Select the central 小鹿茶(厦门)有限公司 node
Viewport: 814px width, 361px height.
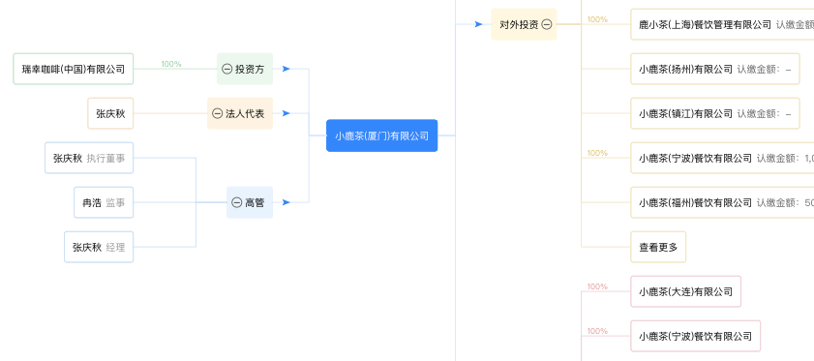(x=381, y=135)
